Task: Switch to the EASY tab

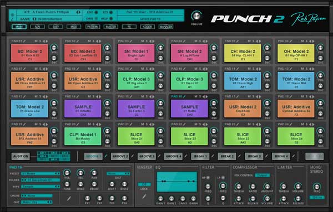Action: (56, 27)
